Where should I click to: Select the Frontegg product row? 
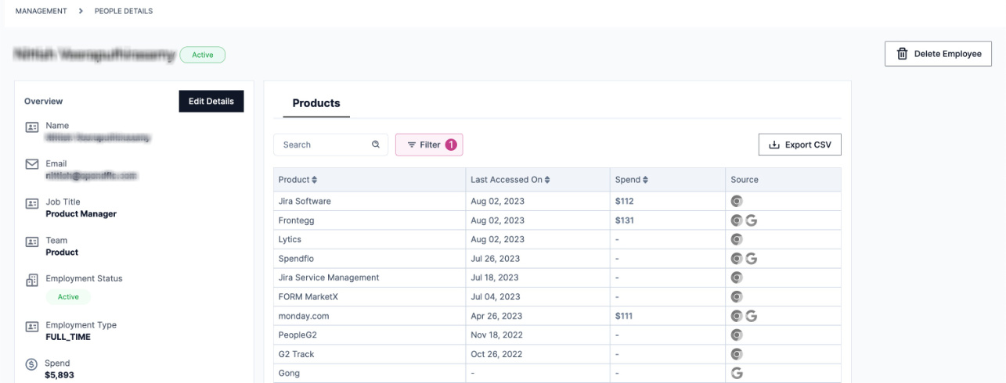point(557,220)
